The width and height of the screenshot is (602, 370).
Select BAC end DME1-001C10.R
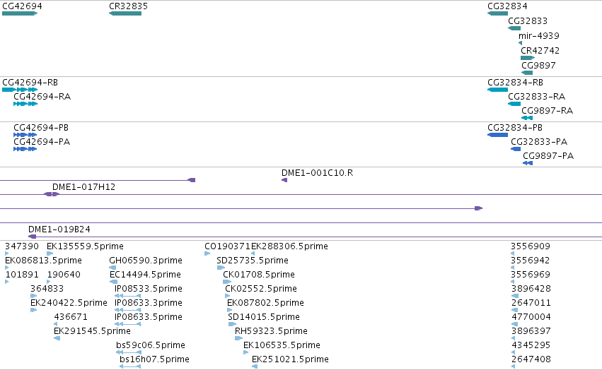[284, 180]
